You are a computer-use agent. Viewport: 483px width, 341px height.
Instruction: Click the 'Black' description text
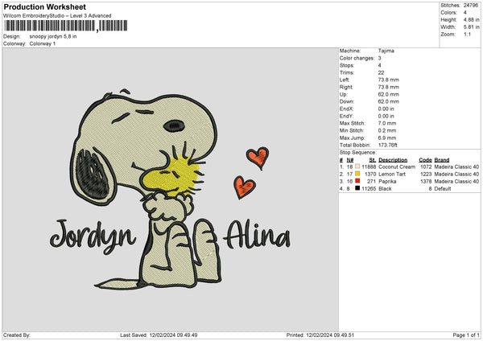[385, 188]
